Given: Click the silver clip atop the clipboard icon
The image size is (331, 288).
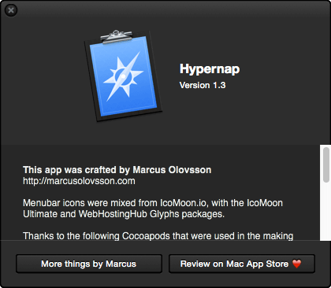Looking at the screenshot, I should point(117,36).
